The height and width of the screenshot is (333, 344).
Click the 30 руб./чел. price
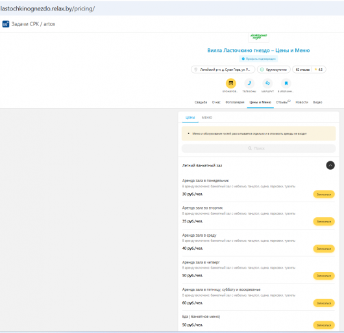coord(192,194)
